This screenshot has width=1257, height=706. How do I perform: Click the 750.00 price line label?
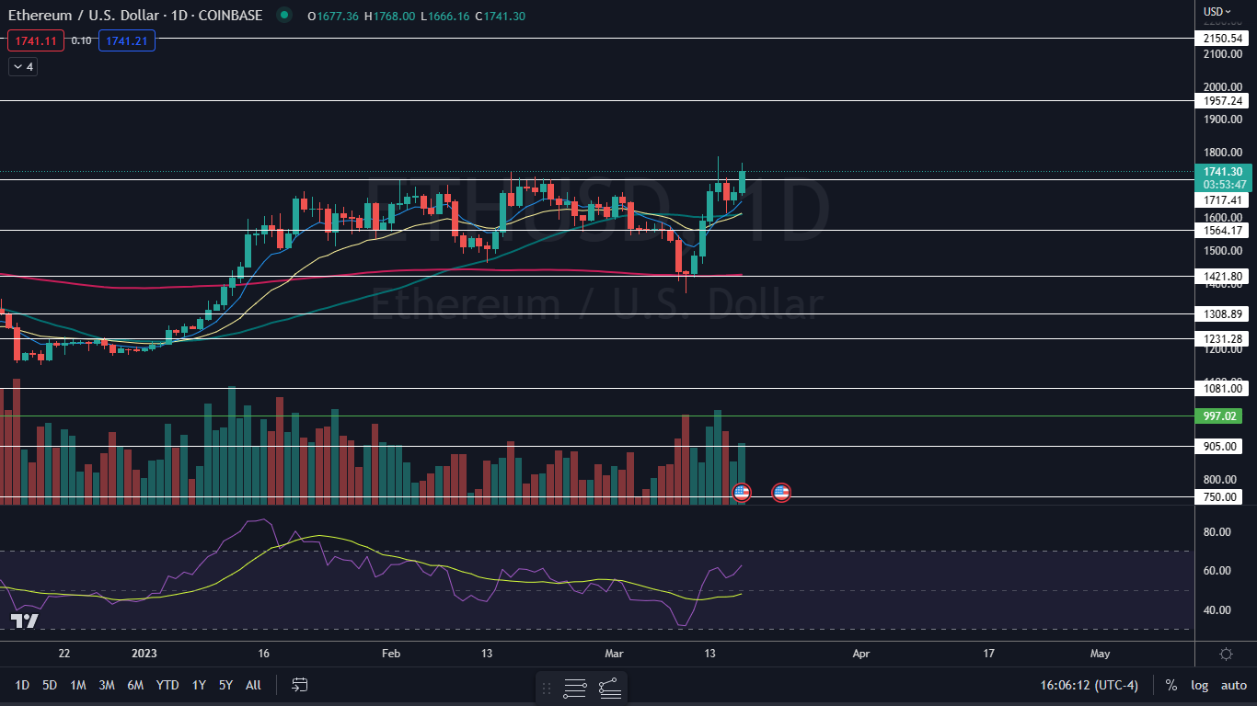click(1218, 497)
